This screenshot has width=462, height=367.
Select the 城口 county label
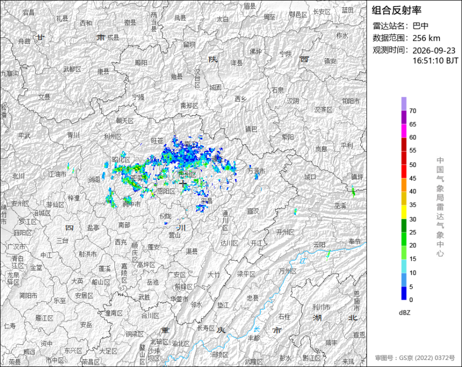click(x=310, y=177)
